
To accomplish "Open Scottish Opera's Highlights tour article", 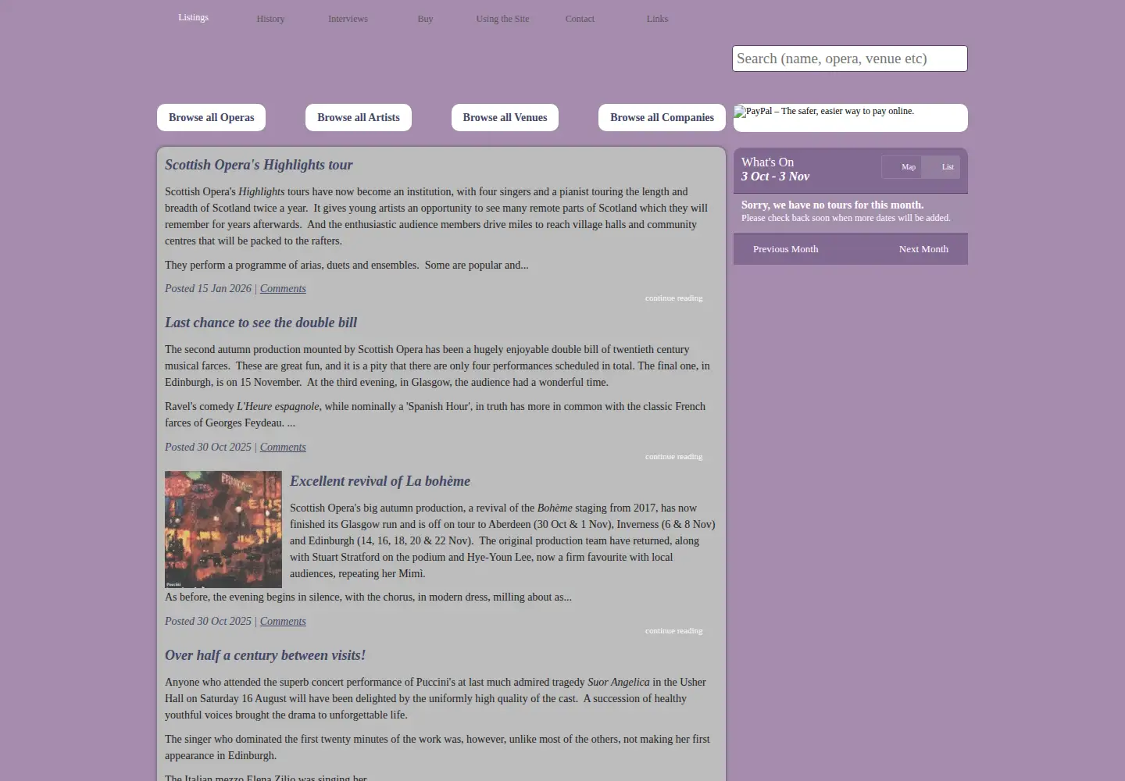I will coord(259,165).
